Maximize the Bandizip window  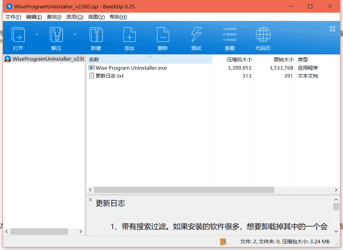[310, 6]
